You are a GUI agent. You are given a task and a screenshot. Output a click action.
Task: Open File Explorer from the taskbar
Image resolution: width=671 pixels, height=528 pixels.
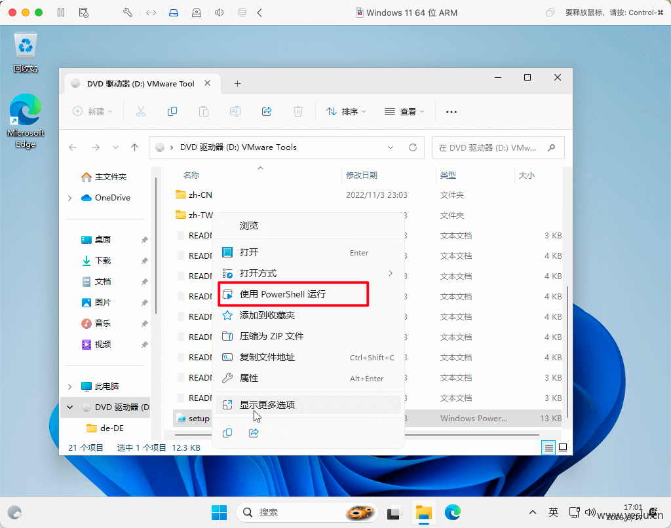coord(424,512)
